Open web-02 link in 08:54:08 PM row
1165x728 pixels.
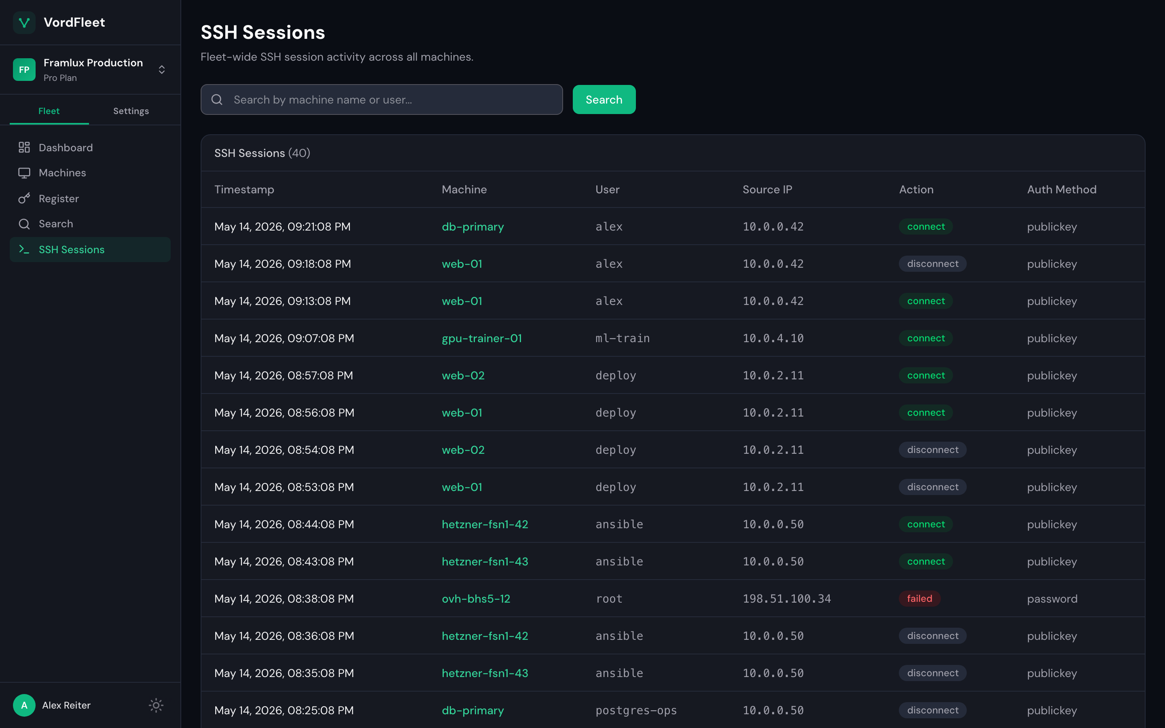pos(463,450)
